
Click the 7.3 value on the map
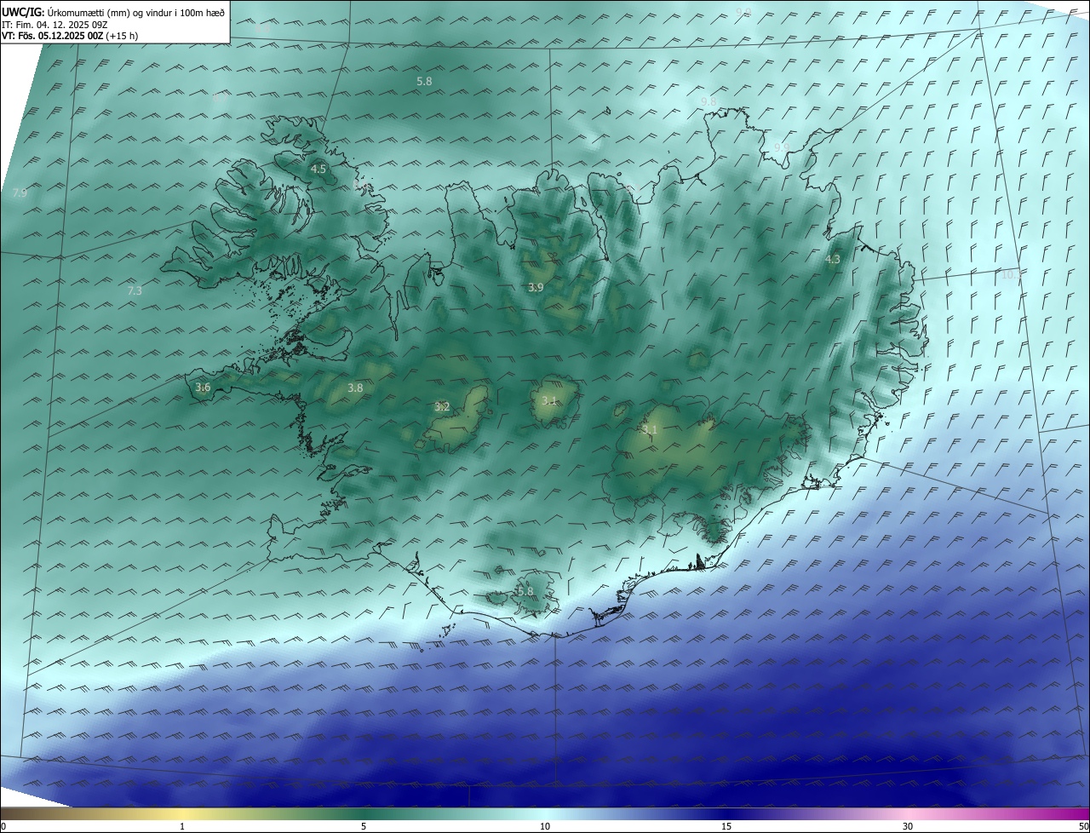coord(135,290)
